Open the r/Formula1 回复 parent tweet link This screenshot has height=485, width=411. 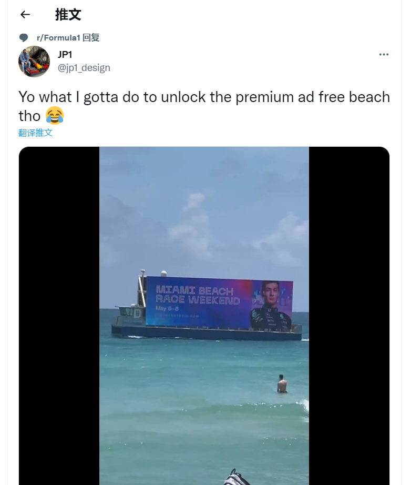68,38
